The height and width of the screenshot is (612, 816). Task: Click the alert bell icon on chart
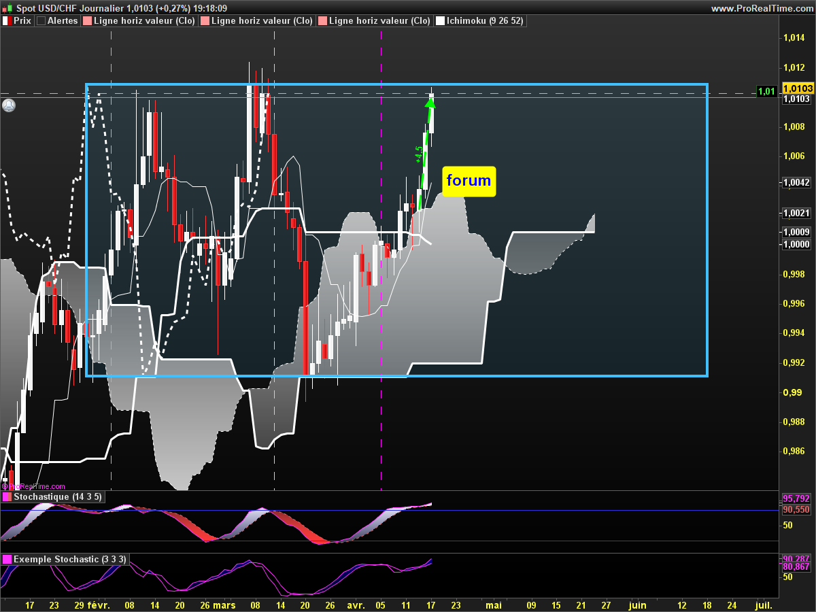8,105
